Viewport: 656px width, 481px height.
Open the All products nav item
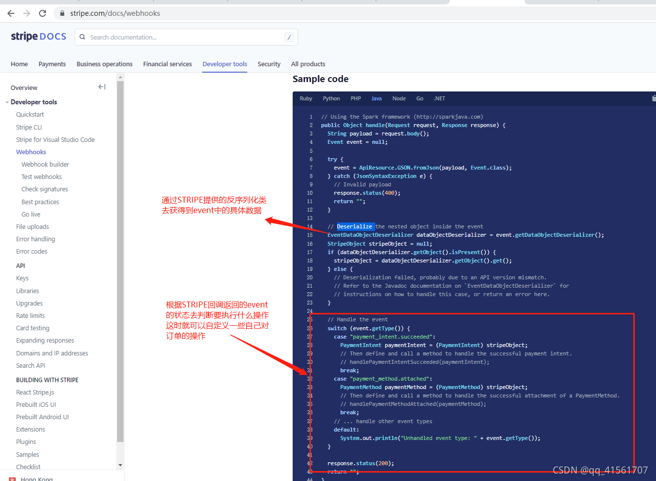click(x=308, y=64)
